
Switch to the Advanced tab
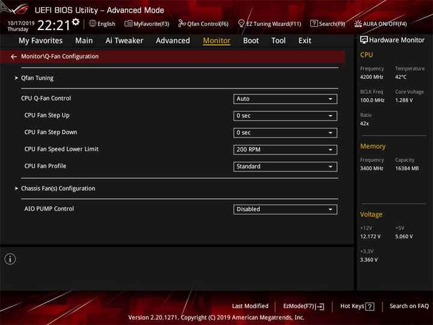[173, 41]
